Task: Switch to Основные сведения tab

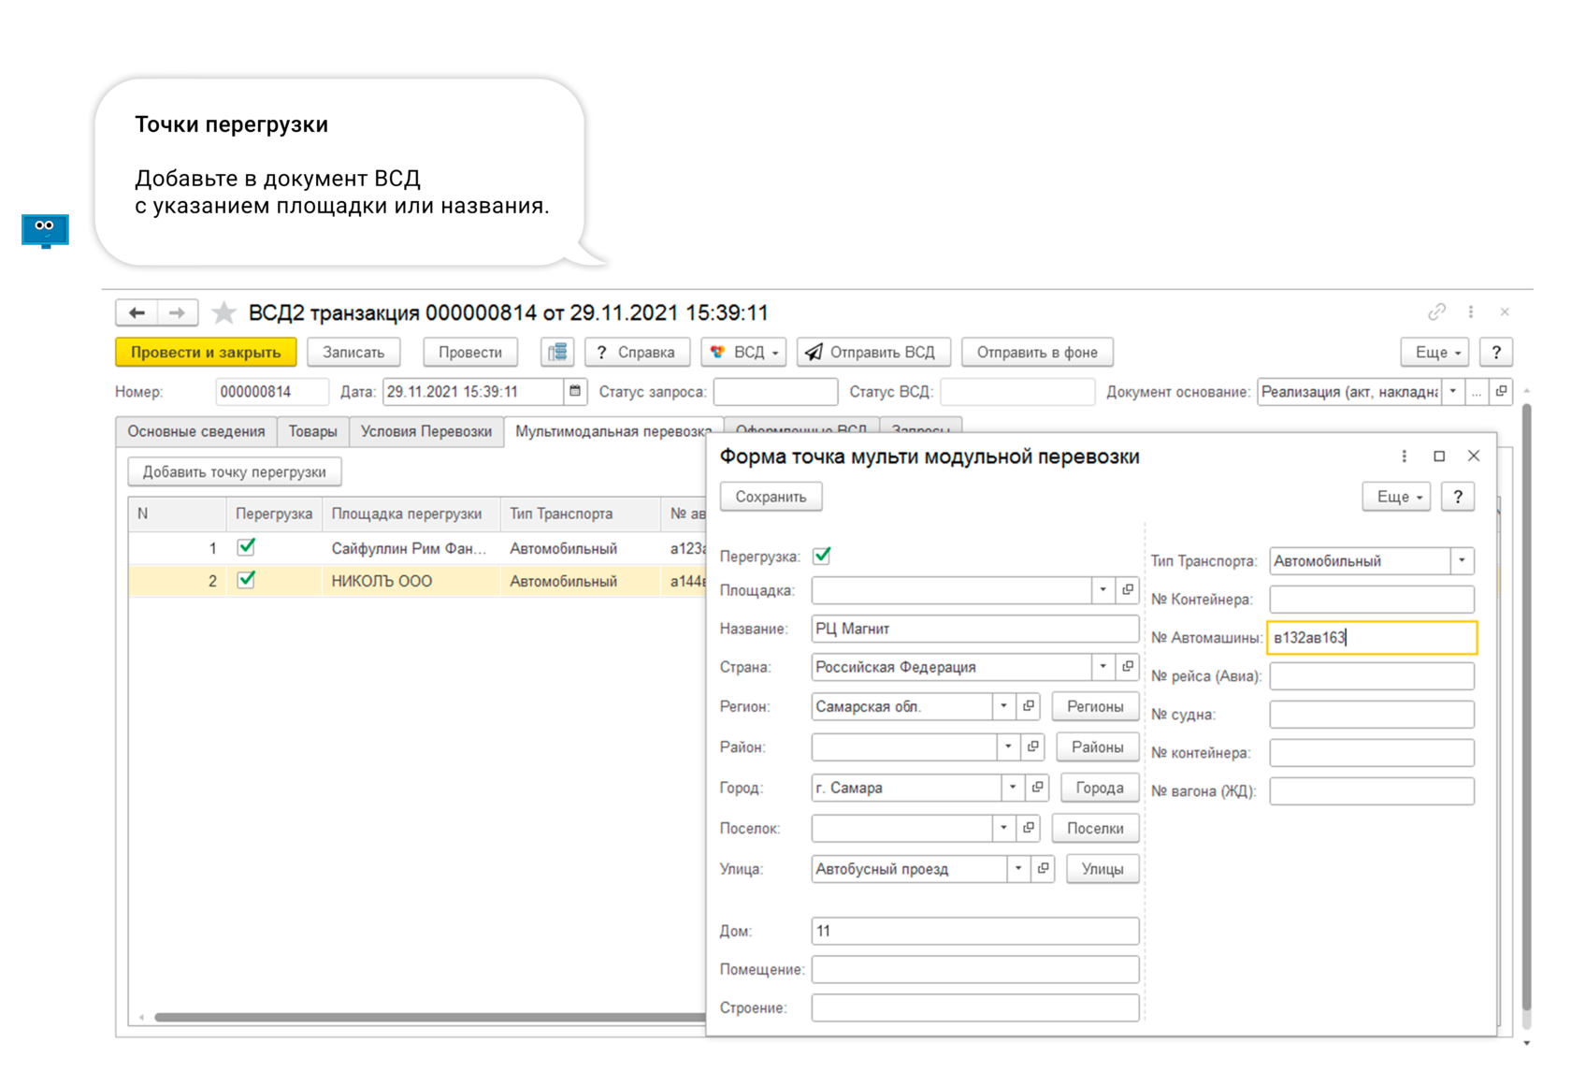Action: (196, 431)
